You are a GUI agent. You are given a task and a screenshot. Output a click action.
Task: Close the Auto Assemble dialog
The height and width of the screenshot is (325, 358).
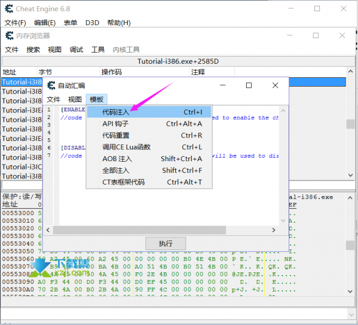click(275, 86)
